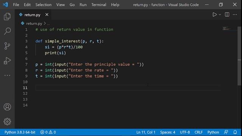Click the editor vertical scrollbar
Viewport: 242px width, 136px height.
click(239, 56)
